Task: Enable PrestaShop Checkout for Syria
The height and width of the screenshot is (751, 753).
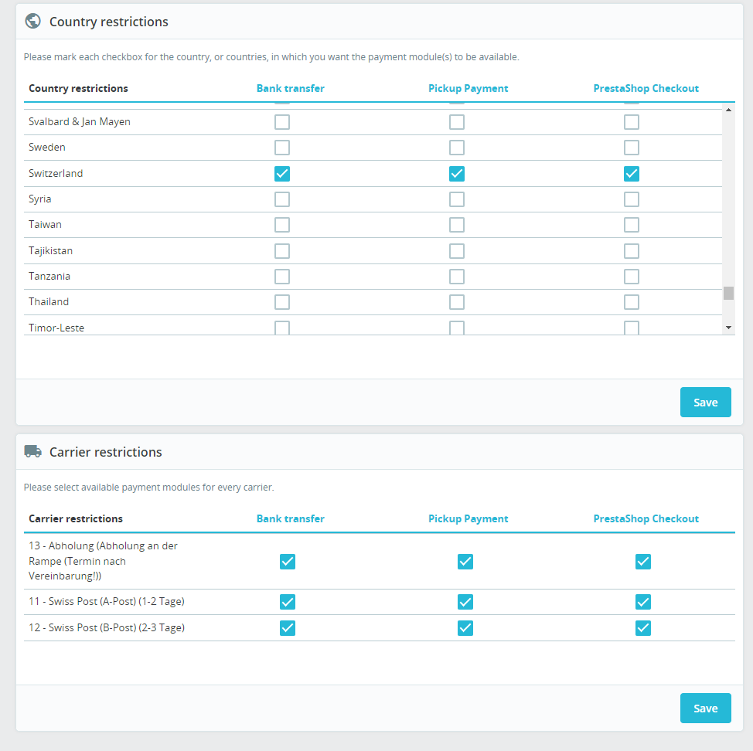Action: (631, 199)
